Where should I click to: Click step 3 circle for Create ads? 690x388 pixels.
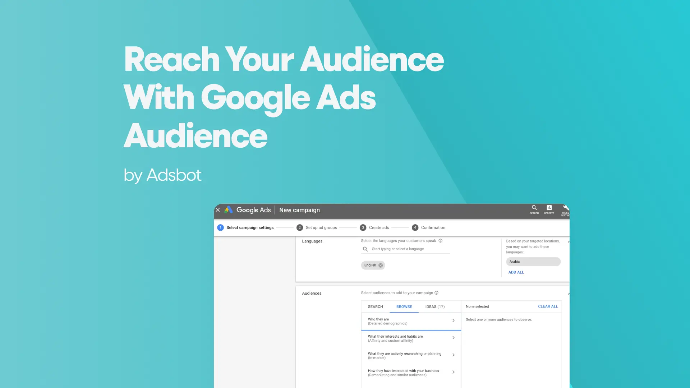tap(363, 227)
